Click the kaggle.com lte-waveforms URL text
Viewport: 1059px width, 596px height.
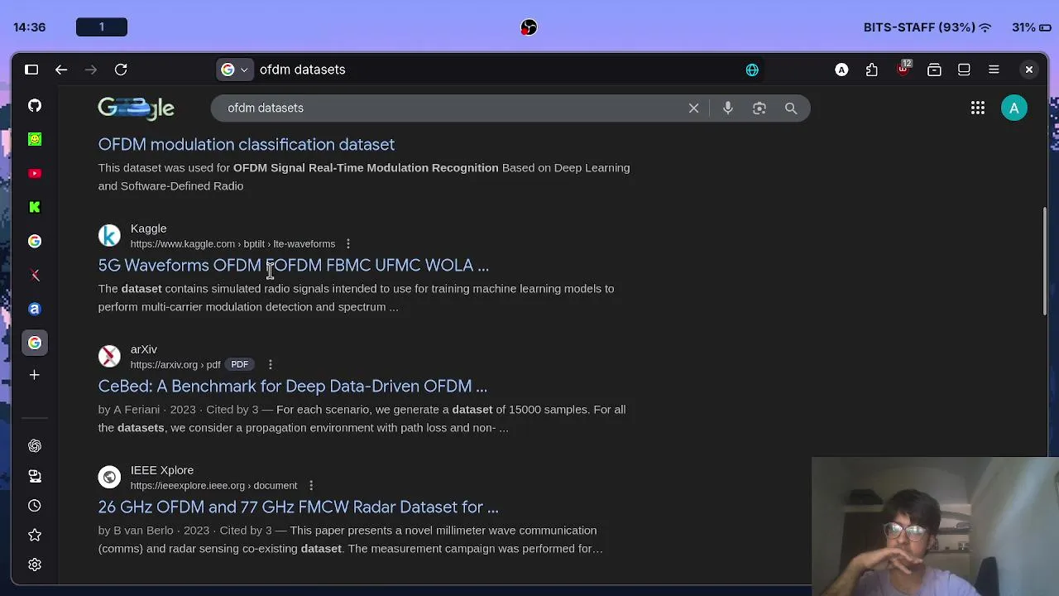coord(232,243)
